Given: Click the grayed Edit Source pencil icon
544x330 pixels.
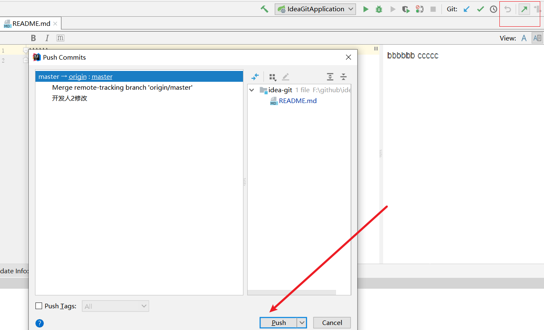Looking at the screenshot, I should pos(286,77).
